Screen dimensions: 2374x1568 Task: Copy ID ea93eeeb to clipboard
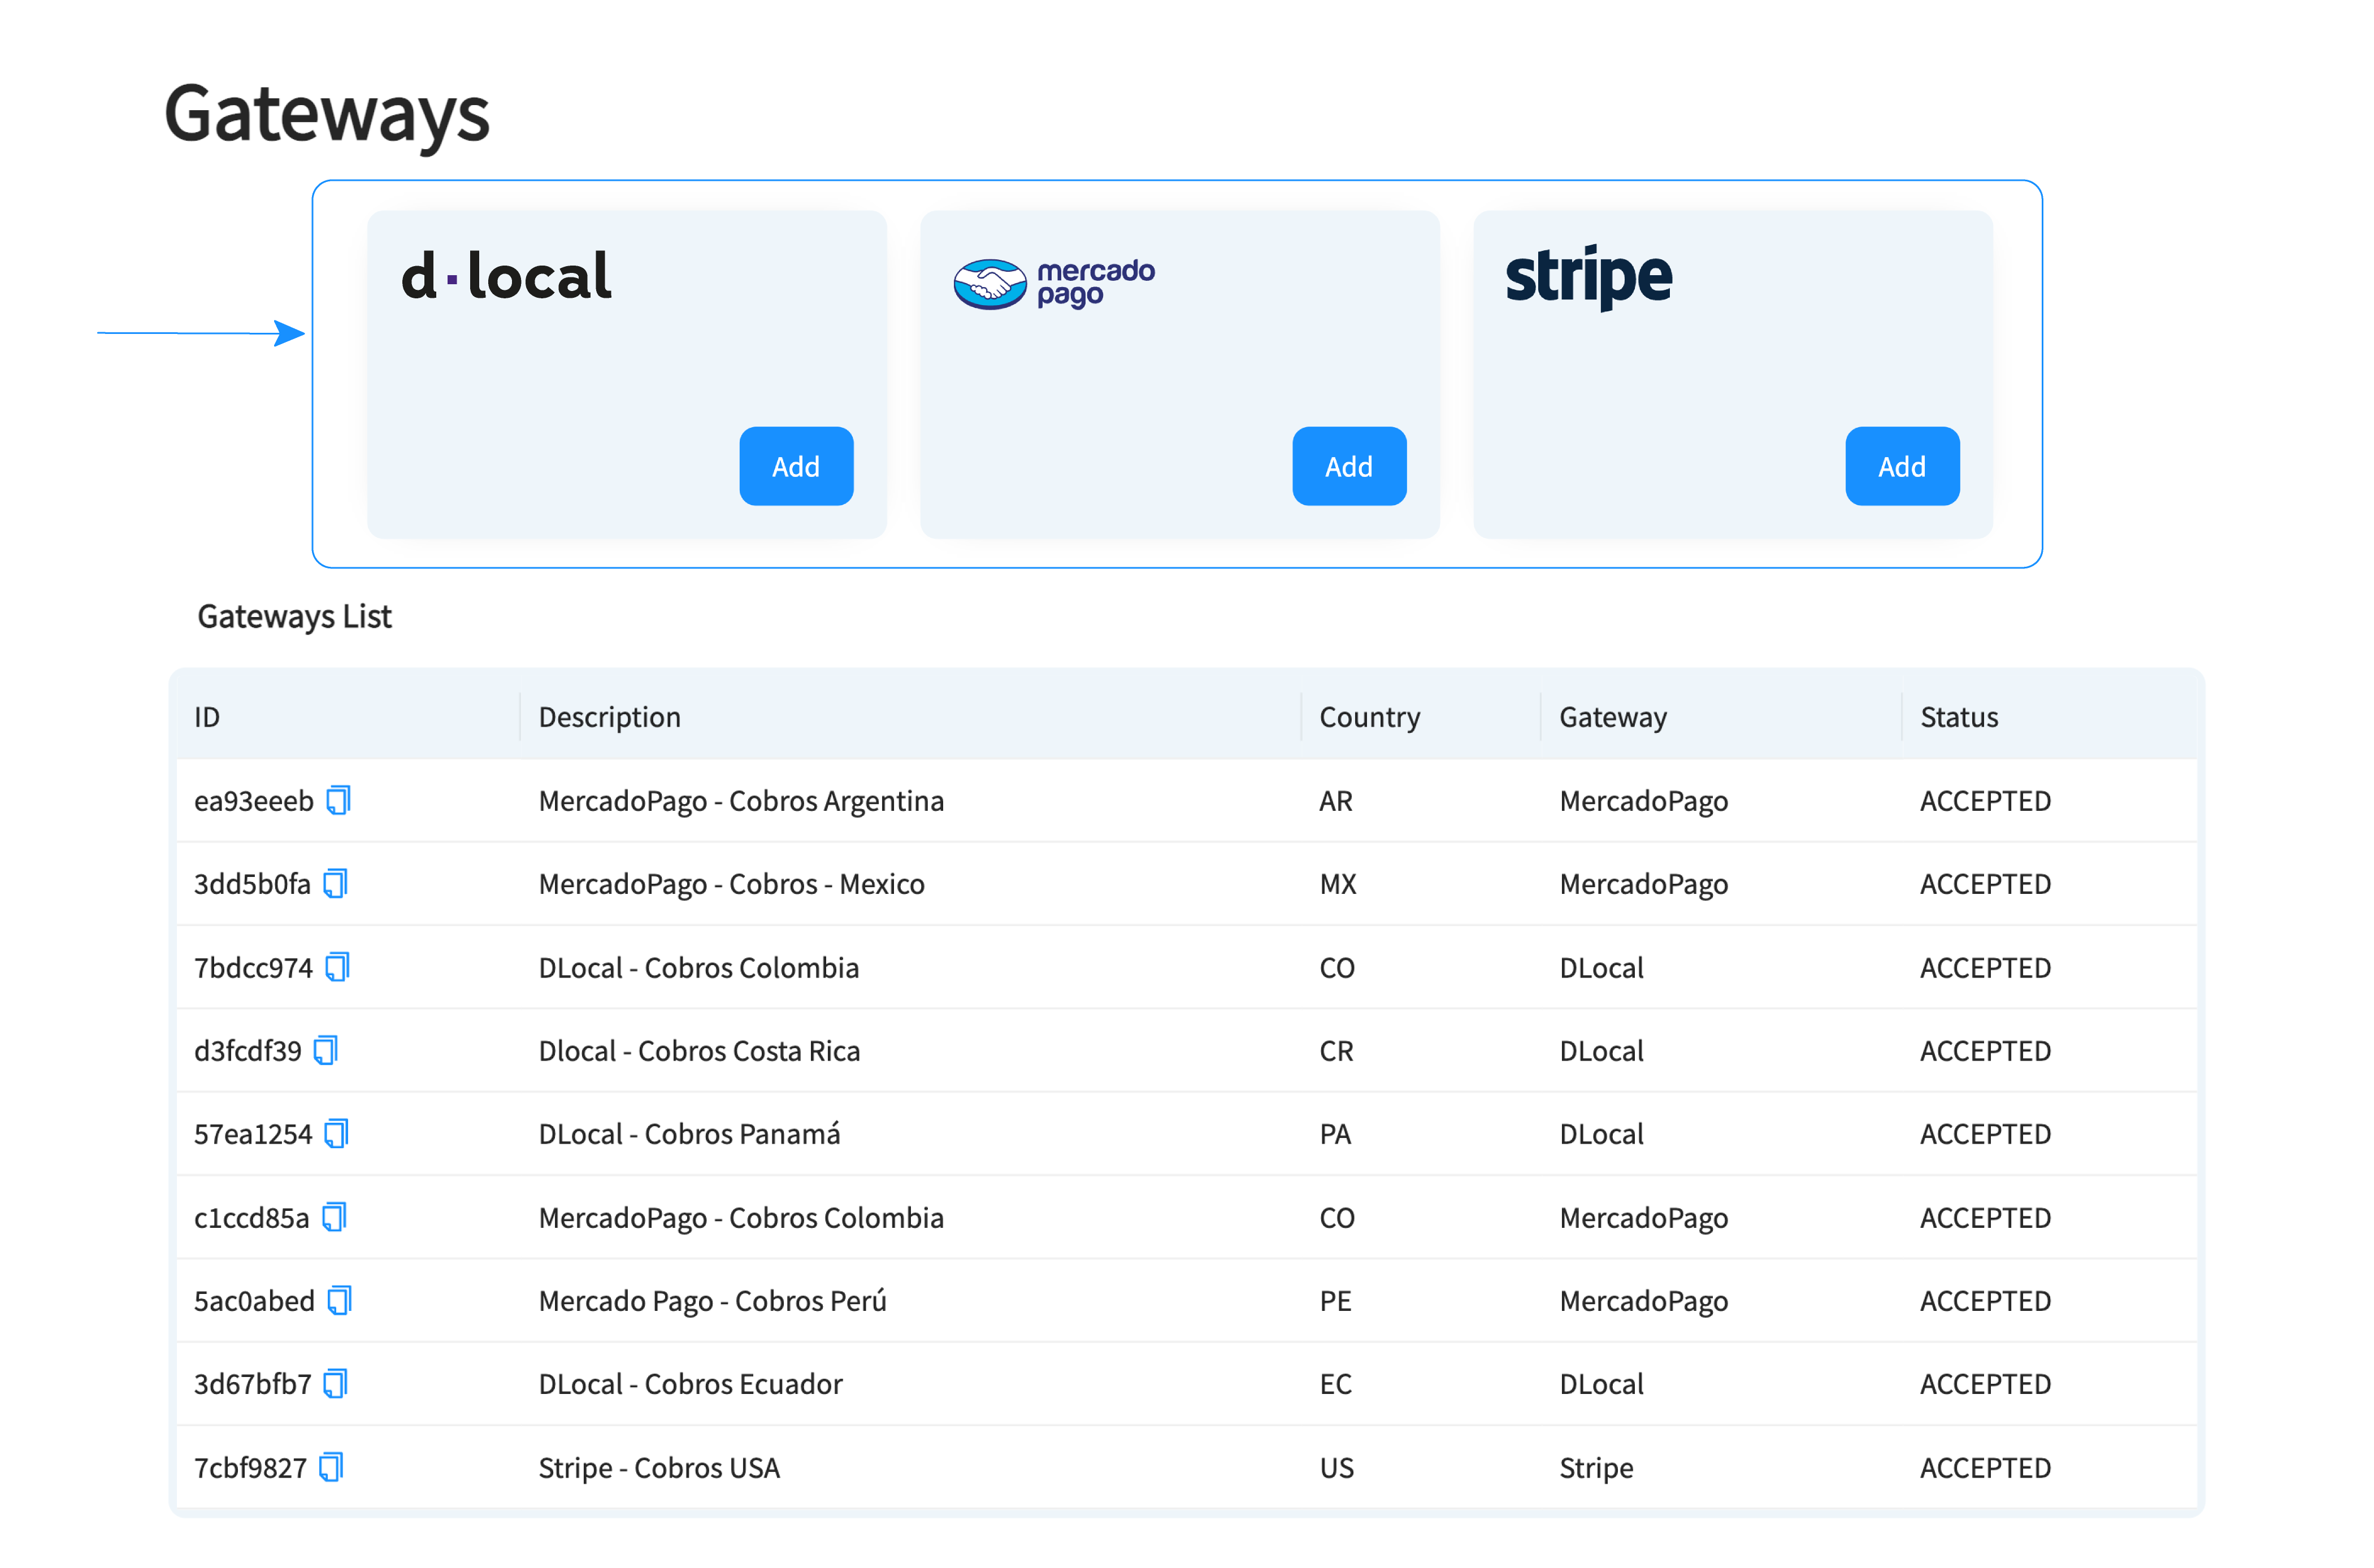point(339,801)
